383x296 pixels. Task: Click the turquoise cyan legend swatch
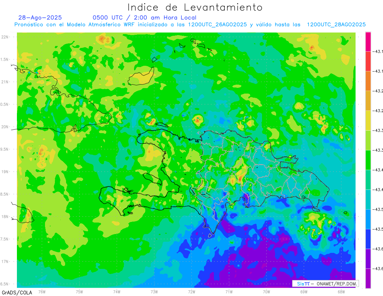[368, 199]
